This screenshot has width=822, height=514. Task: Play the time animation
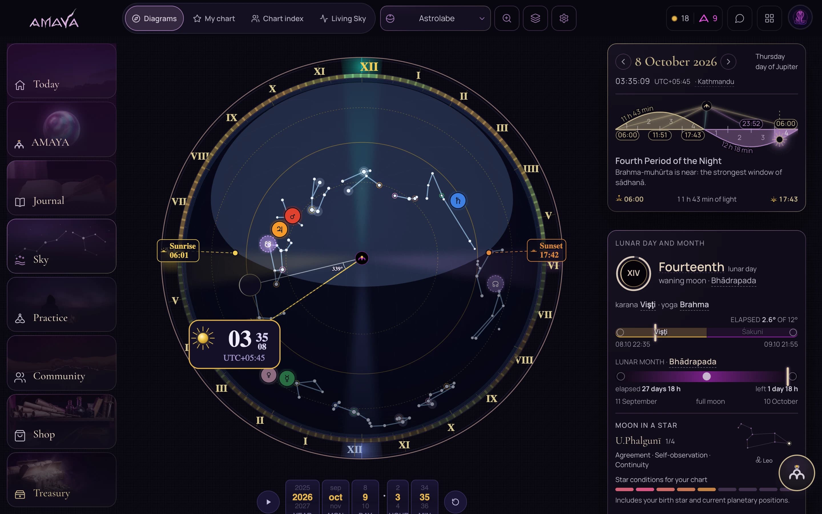pyautogui.click(x=268, y=502)
